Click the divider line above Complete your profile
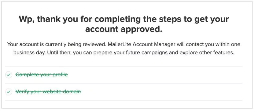Viewport: 254px width, 110px height. [x=123, y=66]
